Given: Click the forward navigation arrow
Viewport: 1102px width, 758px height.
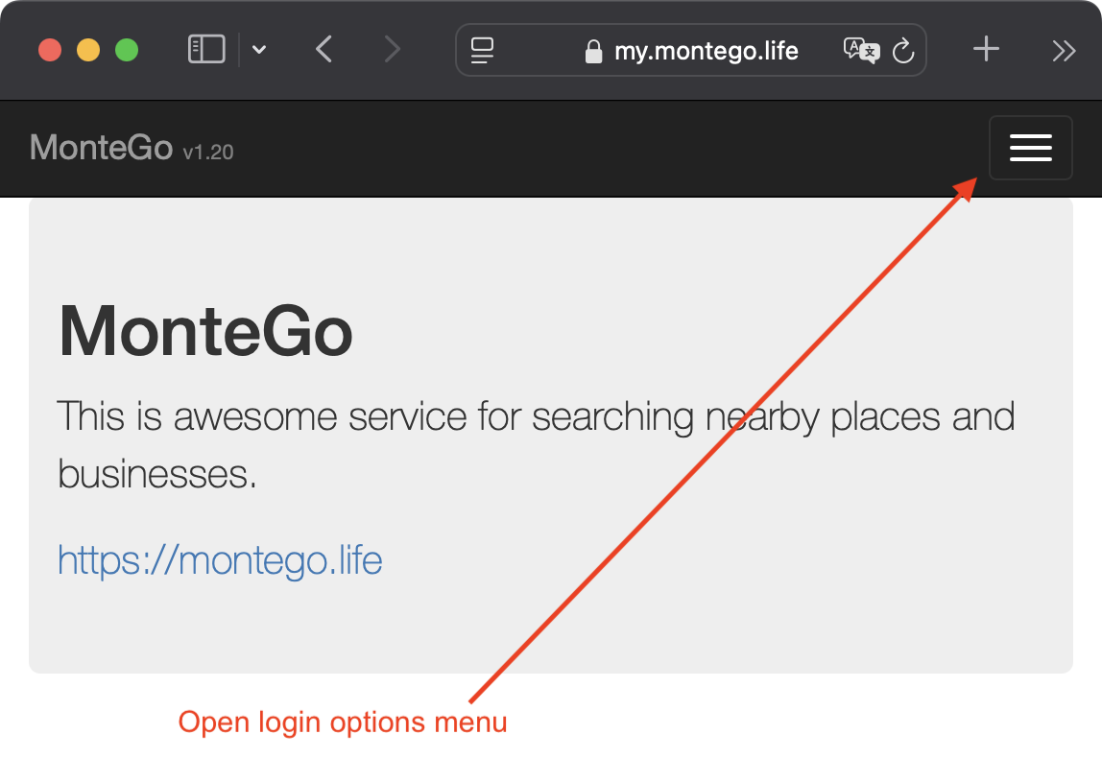Looking at the screenshot, I should [393, 49].
